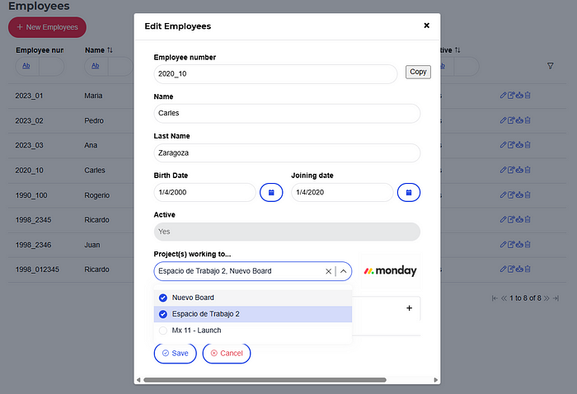Click the table filter funnel icon
The height and width of the screenshot is (394, 577).
[x=551, y=66]
